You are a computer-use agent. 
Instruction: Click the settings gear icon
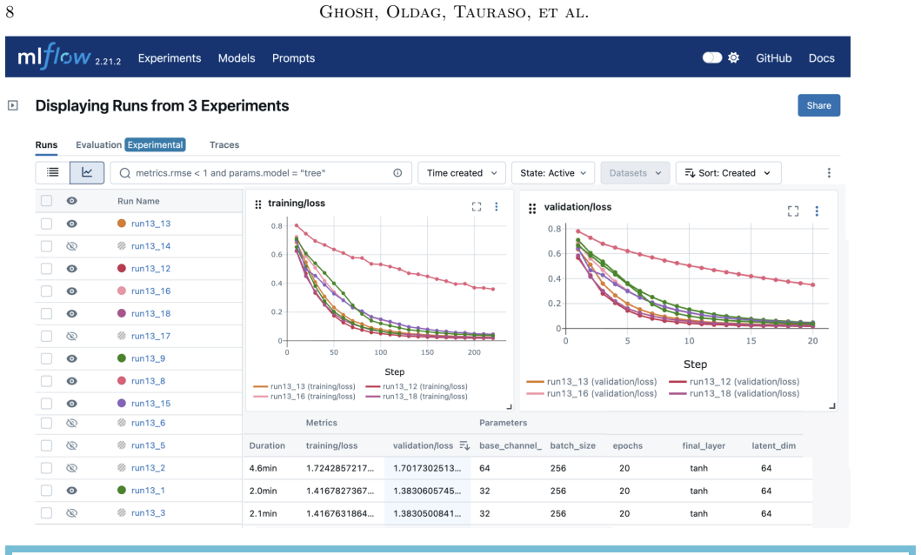(734, 57)
